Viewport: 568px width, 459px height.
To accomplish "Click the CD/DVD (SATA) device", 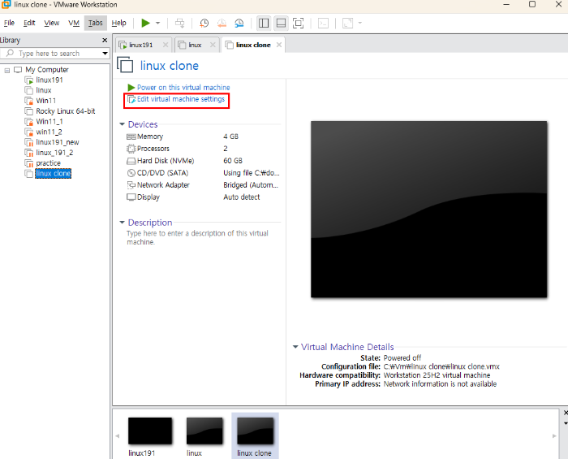I will pos(162,173).
